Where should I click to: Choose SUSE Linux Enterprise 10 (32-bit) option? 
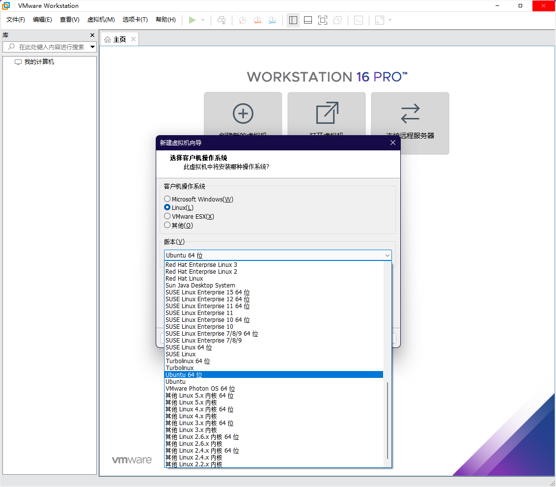274,327
